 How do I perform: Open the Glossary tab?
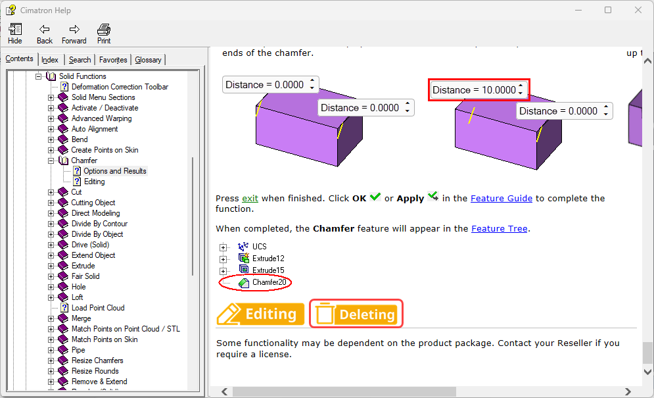(x=148, y=60)
